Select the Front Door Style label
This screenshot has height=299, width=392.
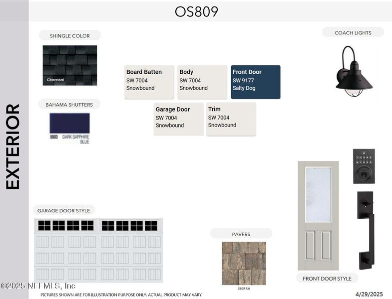(327, 279)
